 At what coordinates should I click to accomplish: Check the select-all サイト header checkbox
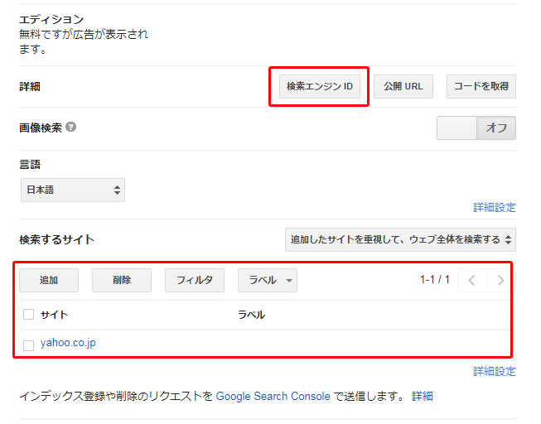(28, 315)
